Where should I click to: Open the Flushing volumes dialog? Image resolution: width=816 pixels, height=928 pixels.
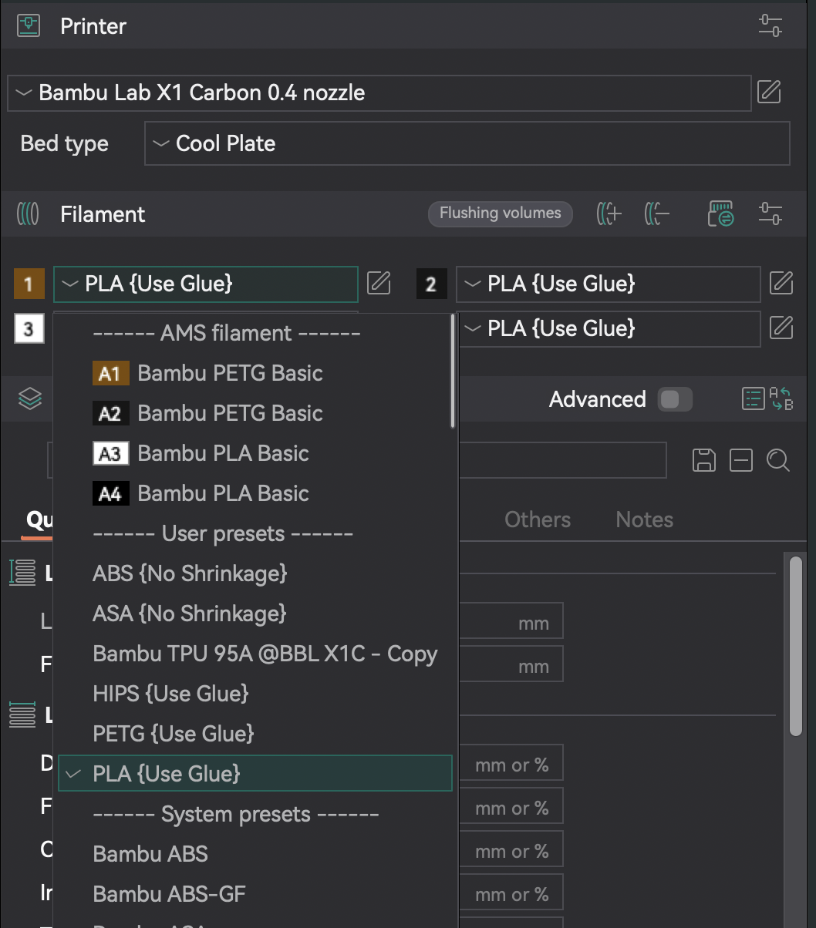500,214
